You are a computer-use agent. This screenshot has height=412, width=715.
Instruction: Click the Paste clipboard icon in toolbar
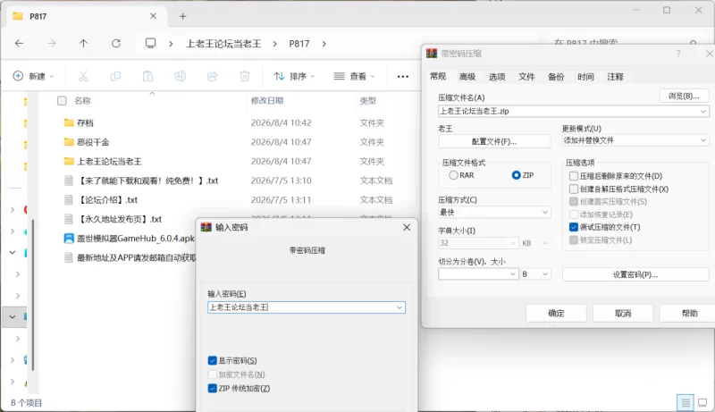pos(147,76)
